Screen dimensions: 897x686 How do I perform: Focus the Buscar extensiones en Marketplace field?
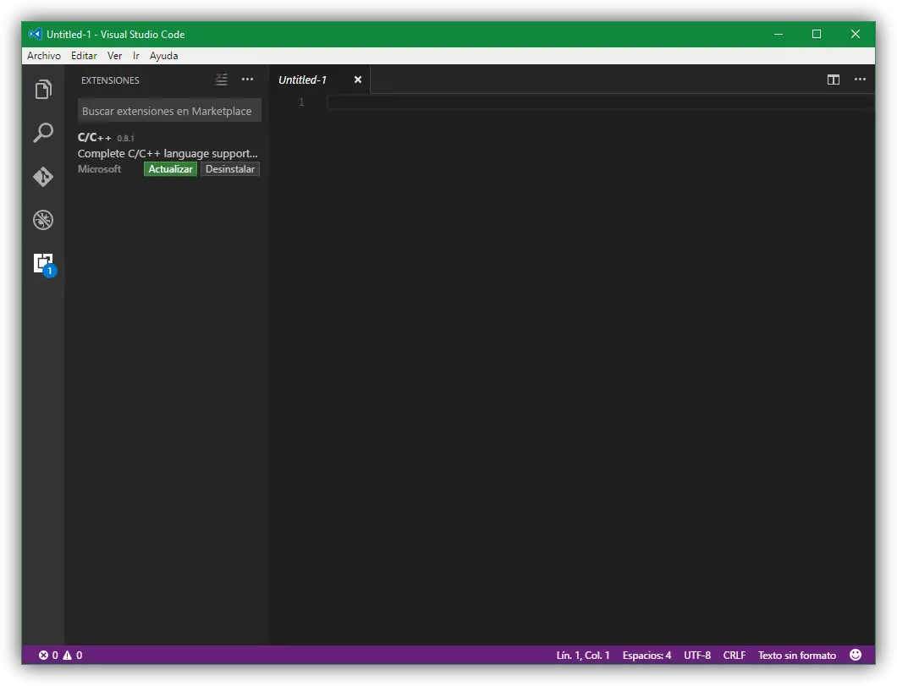click(x=169, y=111)
